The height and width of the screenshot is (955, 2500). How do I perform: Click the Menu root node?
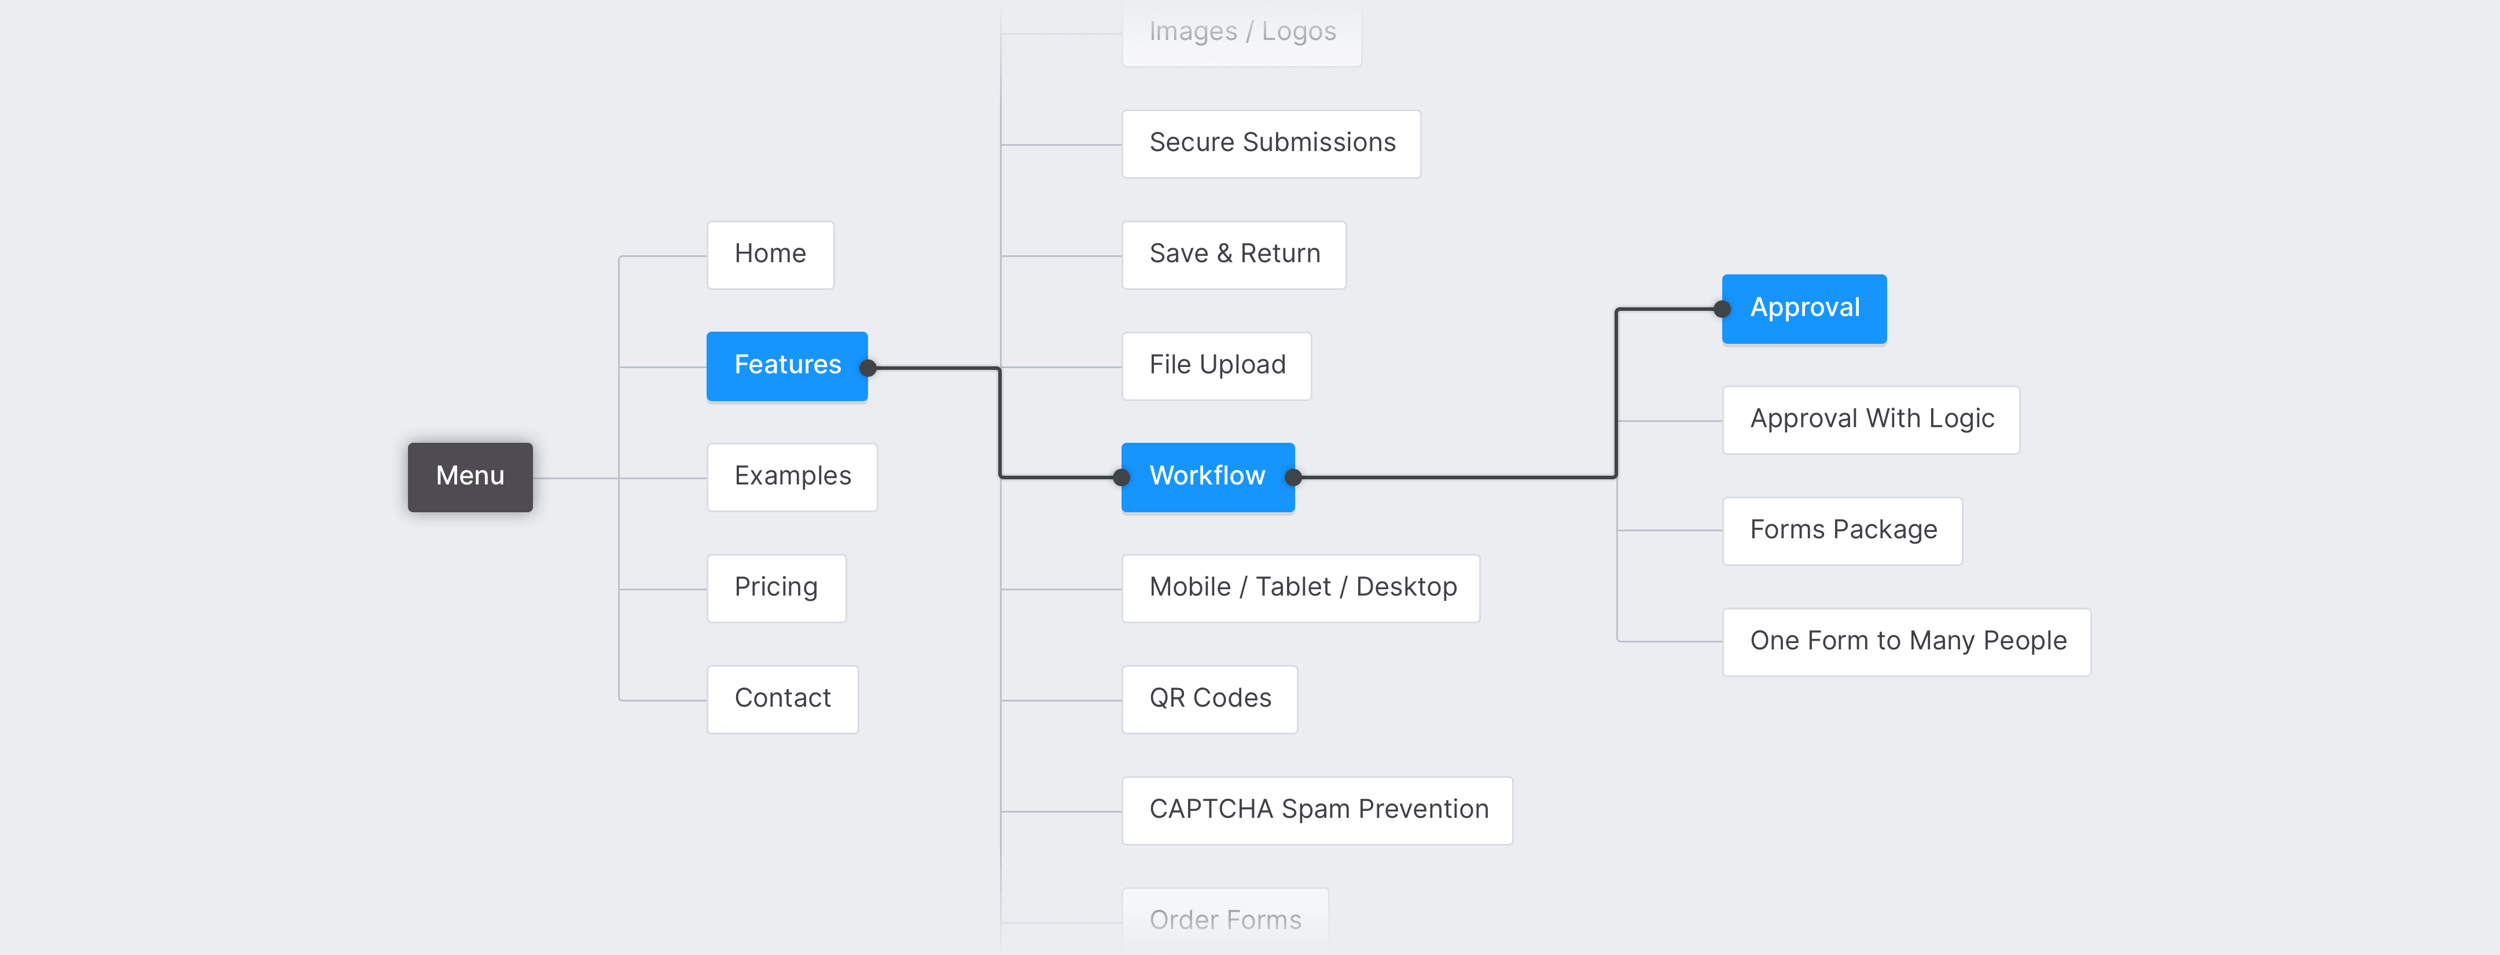click(x=470, y=476)
